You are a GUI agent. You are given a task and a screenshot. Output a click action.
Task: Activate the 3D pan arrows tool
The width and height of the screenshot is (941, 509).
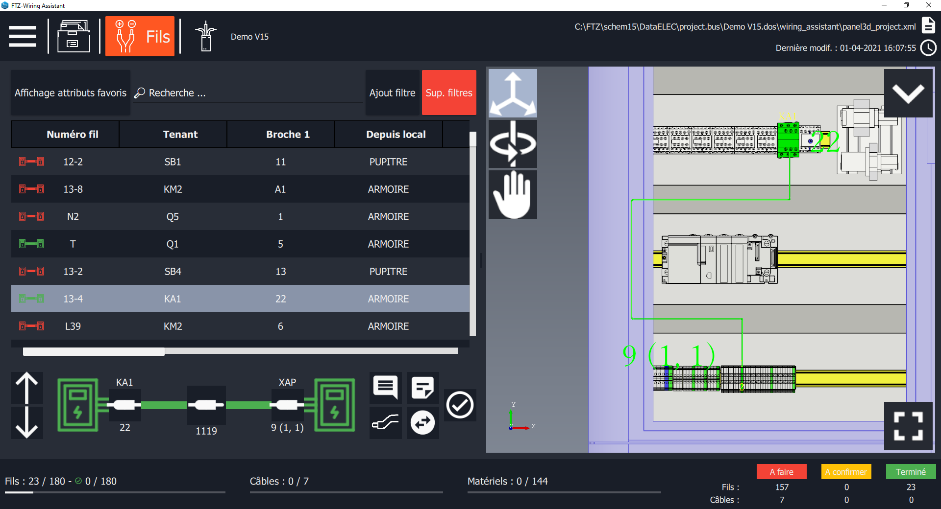(x=512, y=93)
